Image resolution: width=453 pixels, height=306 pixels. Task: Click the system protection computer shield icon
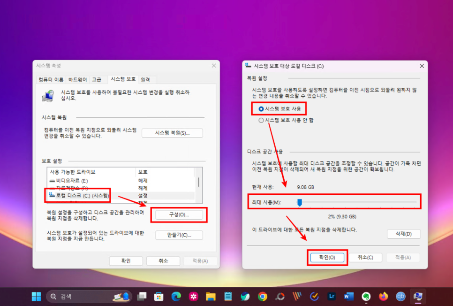click(x=48, y=96)
